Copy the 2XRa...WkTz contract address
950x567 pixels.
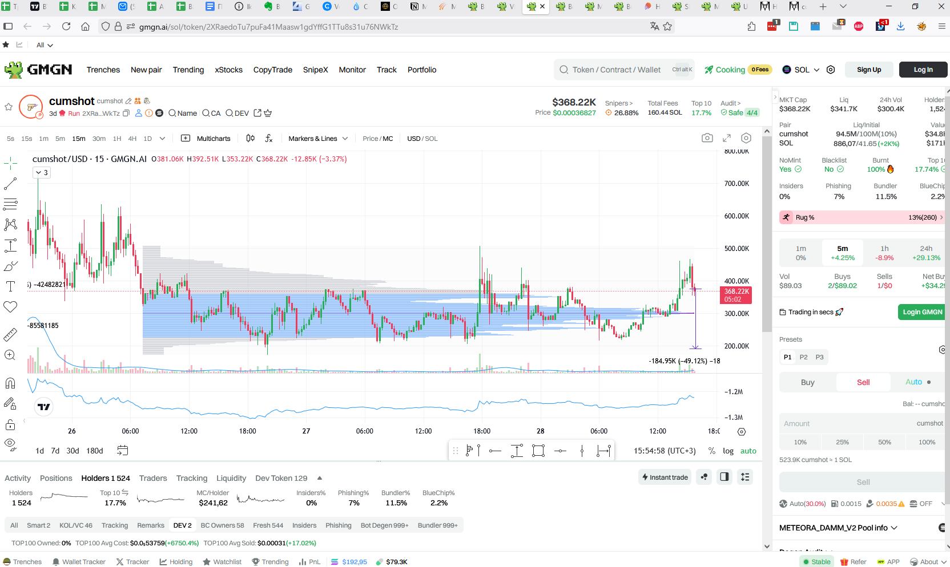point(127,113)
